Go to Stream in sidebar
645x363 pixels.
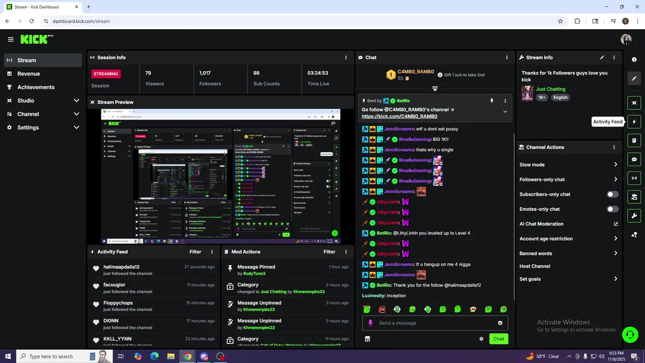43,60
